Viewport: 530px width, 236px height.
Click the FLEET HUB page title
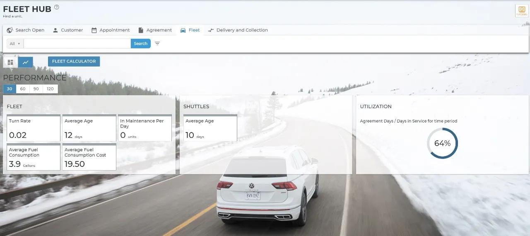tap(27, 9)
